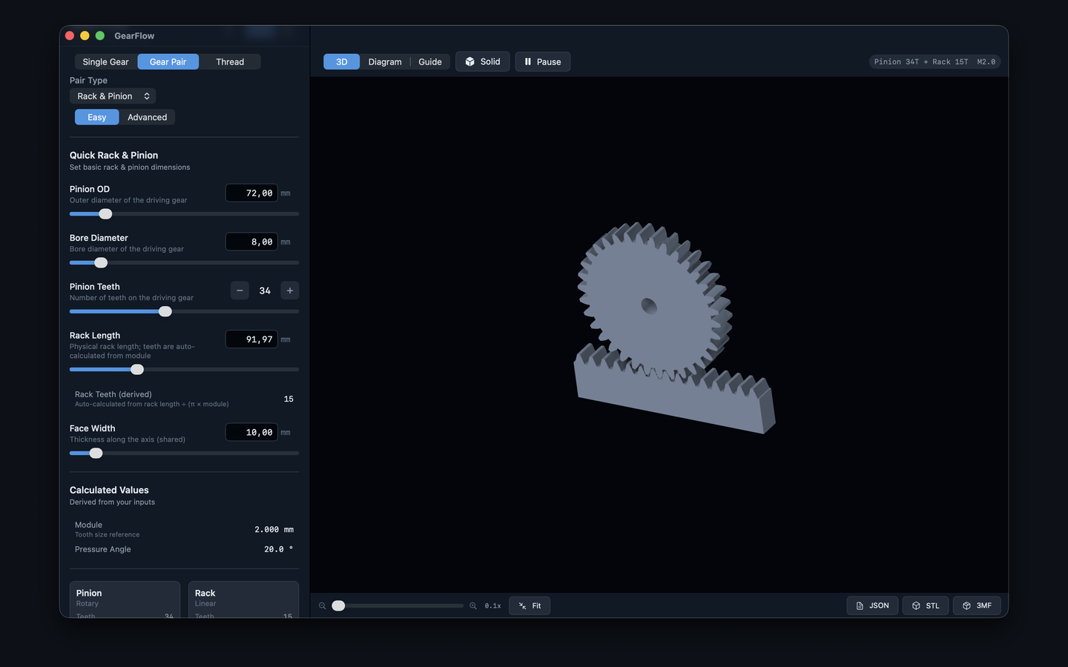Click the Module value 2.000 mm
This screenshot has width=1068, height=667.
tap(274, 530)
